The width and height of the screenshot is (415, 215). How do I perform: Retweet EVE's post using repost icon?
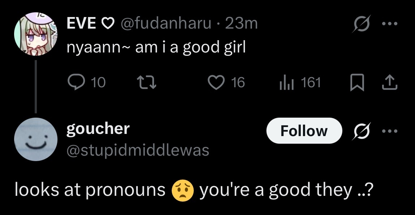tap(147, 82)
